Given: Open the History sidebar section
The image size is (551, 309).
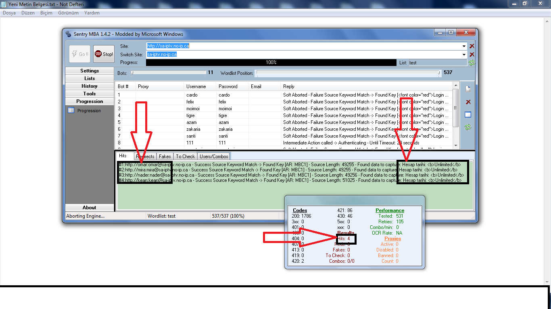Looking at the screenshot, I should tap(90, 86).
